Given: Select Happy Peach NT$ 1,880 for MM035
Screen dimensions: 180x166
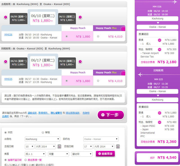Looking at the screenshot, I should point(67,81).
